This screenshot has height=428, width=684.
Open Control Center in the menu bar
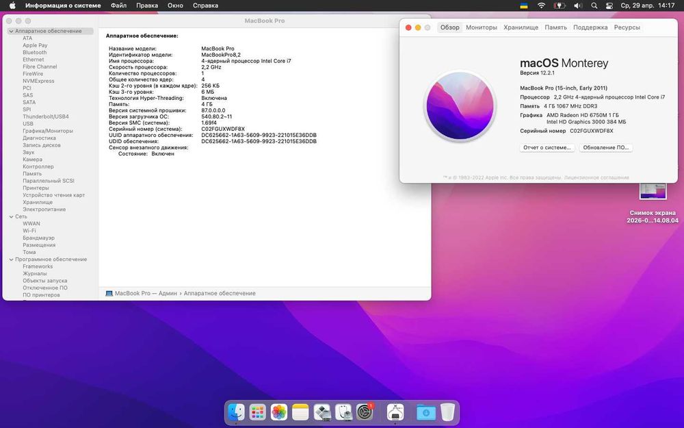point(609,5)
